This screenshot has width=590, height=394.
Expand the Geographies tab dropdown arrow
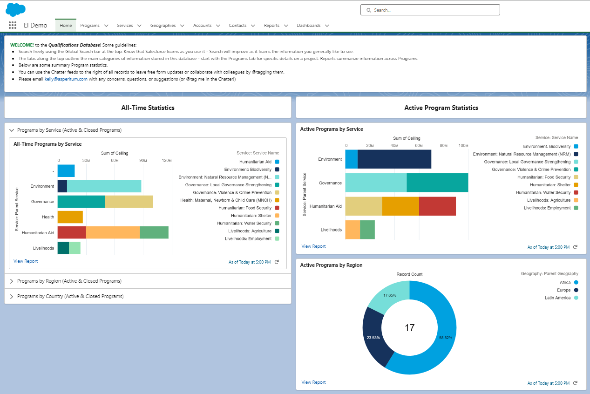(x=182, y=26)
